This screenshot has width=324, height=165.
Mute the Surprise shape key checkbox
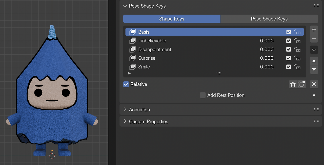[x=289, y=58]
